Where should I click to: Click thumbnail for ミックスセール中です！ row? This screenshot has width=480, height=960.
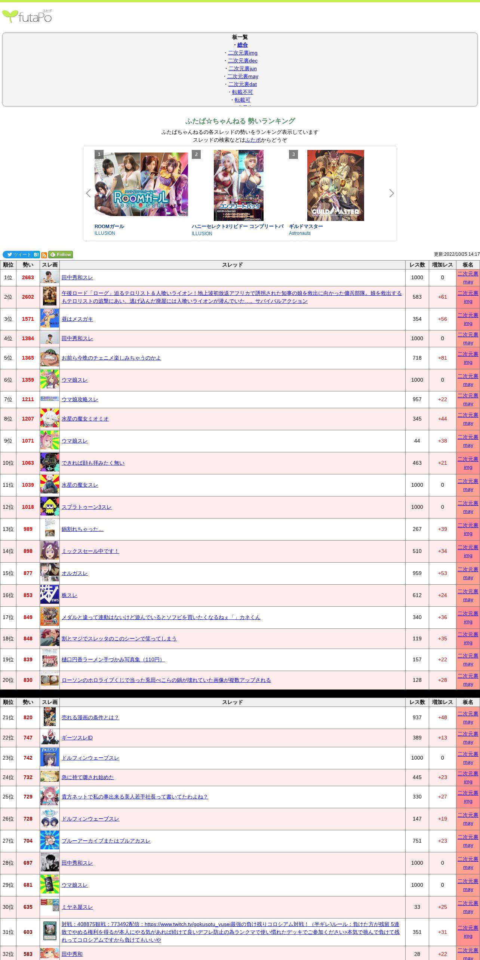coord(50,551)
